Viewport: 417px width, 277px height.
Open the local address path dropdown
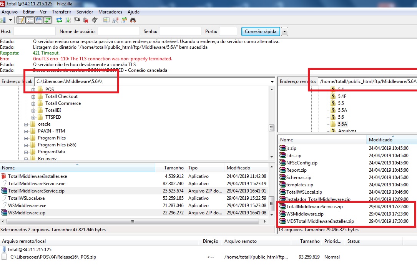[272, 81]
